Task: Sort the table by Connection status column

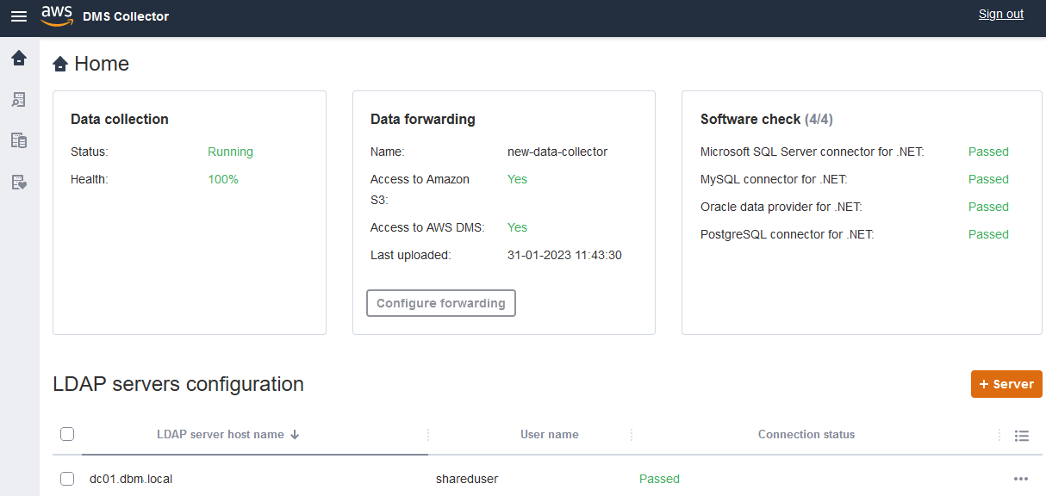Action: tap(806, 434)
